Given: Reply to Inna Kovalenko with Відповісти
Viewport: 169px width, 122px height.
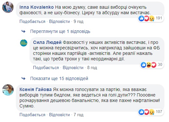Looking at the screenshot, I should pos(59,22).
